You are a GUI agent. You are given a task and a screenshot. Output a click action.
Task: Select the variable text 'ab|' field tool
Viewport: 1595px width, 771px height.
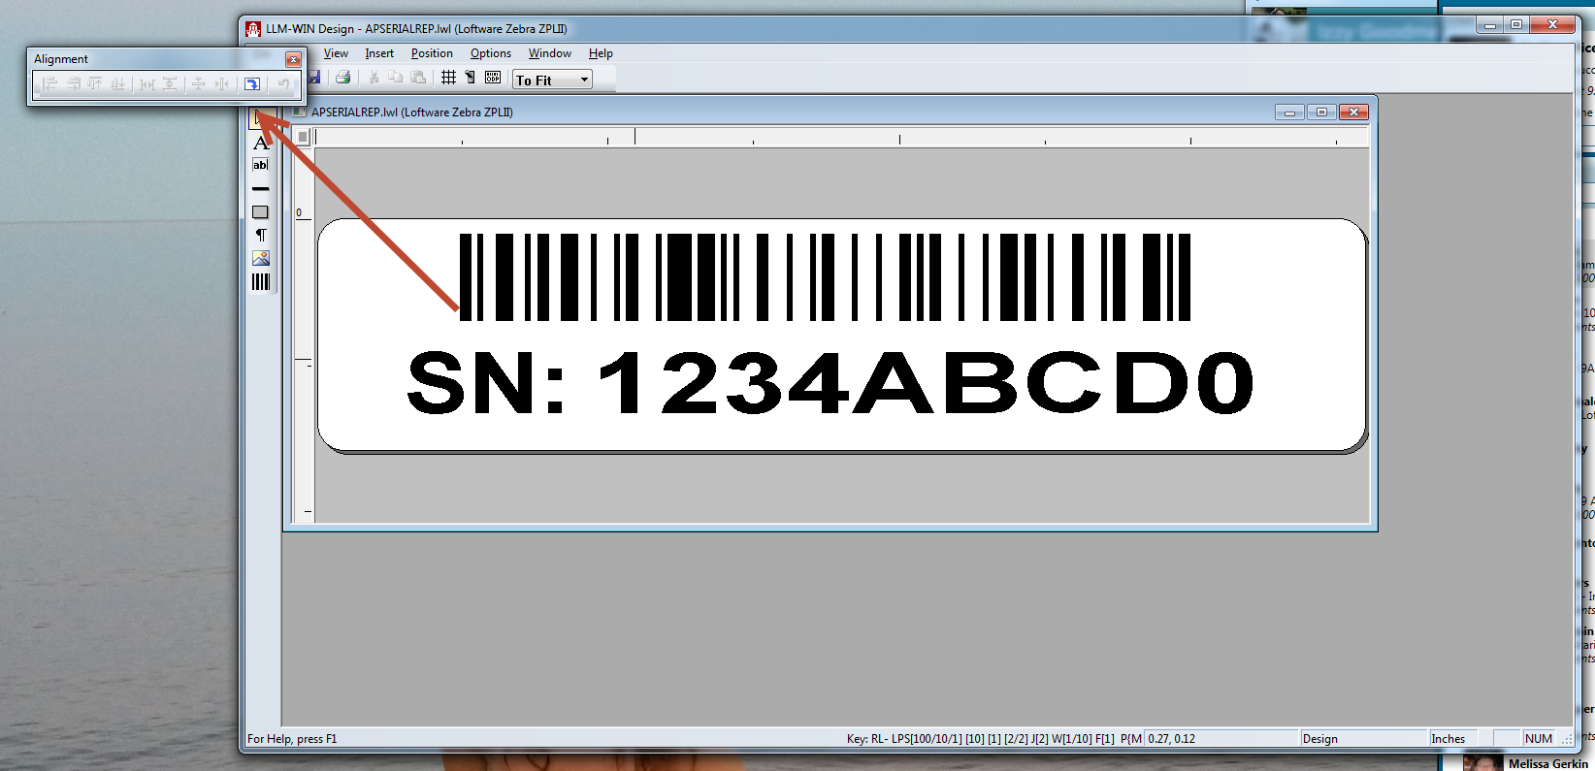[x=260, y=165]
